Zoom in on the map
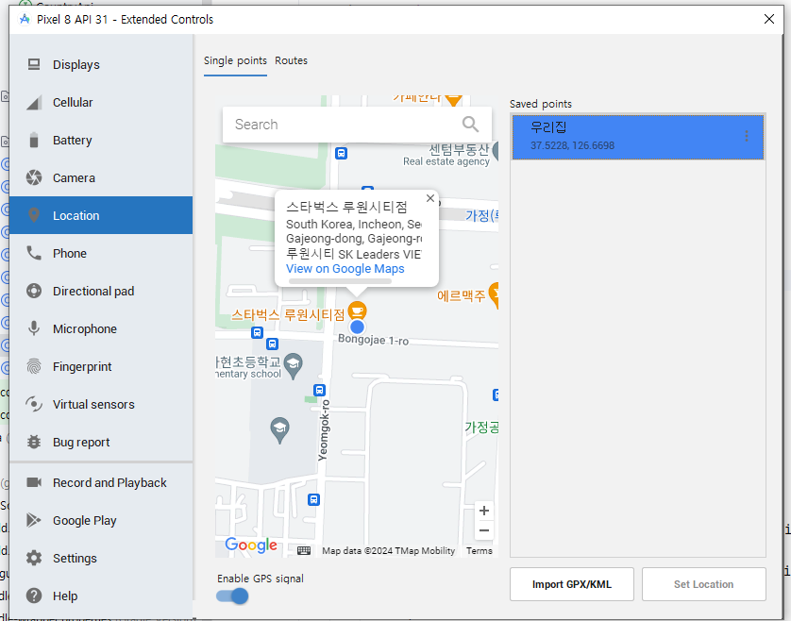 click(484, 511)
